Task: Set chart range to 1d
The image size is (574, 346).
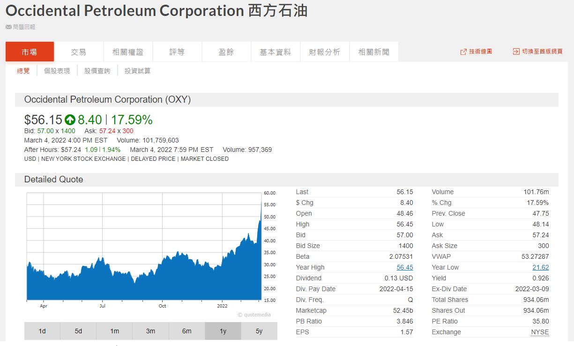Action: (42, 331)
